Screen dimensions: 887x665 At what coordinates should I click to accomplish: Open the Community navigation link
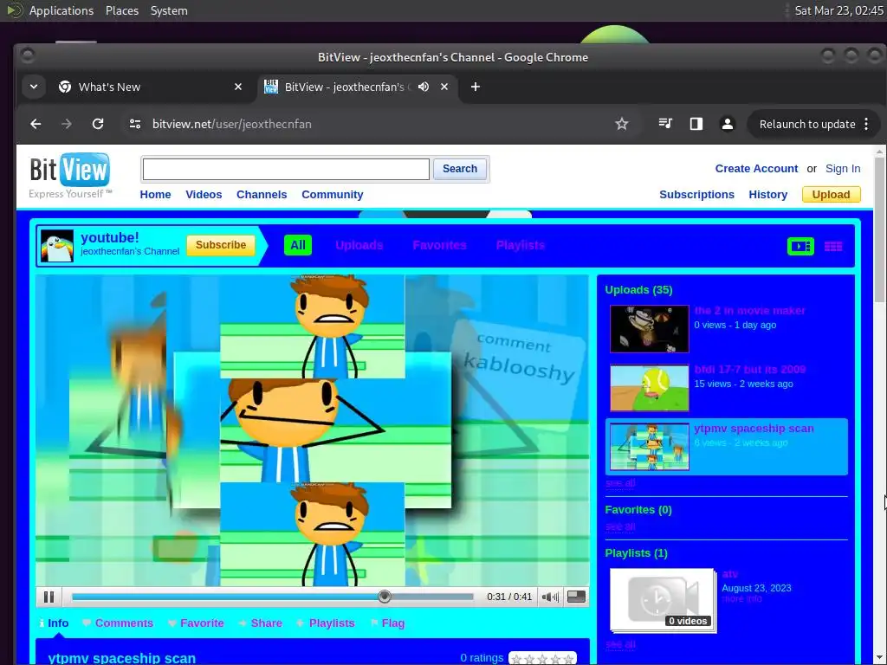[x=332, y=195]
